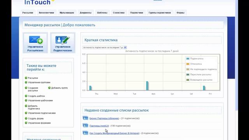This screenshot has height=140, width=249.
Task: Click checkmark icon next to Создать шаблон
Action: point(26,96)
